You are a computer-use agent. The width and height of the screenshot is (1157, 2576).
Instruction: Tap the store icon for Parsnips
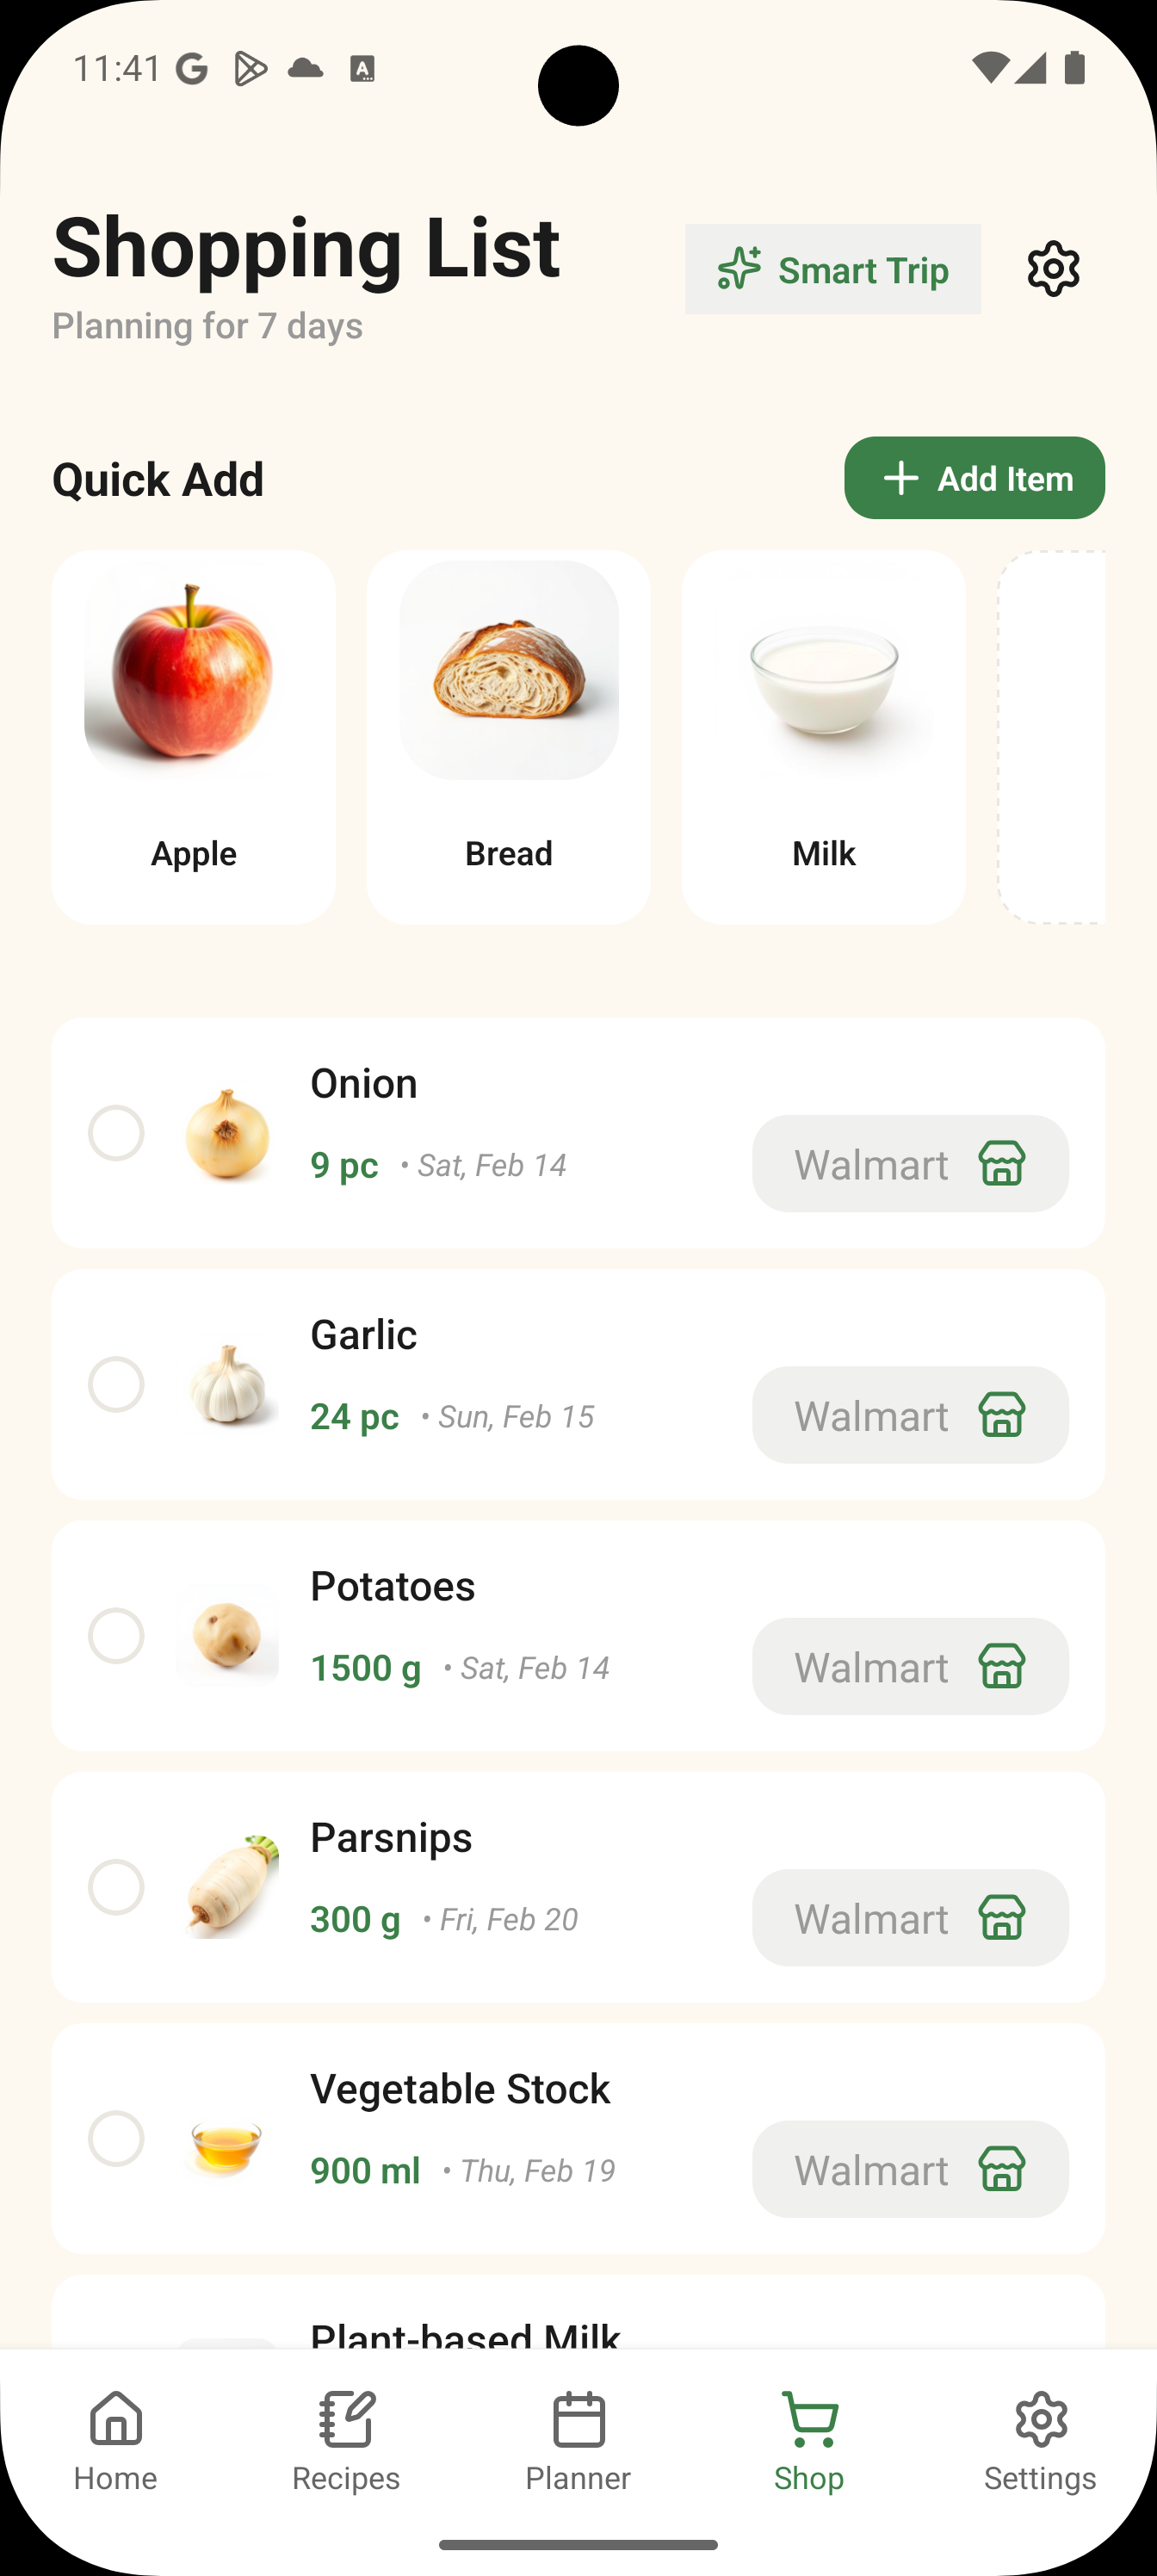[1002, 1918]
